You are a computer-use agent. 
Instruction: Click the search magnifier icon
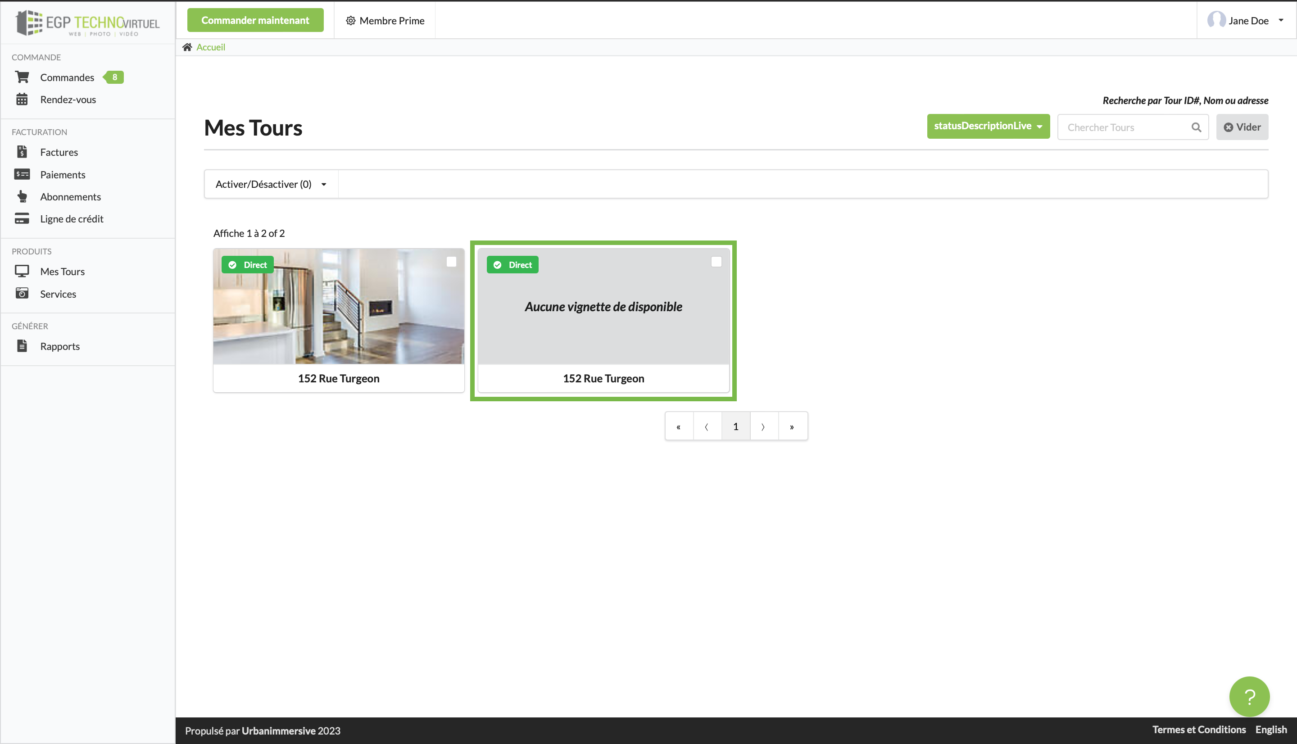1196,127
